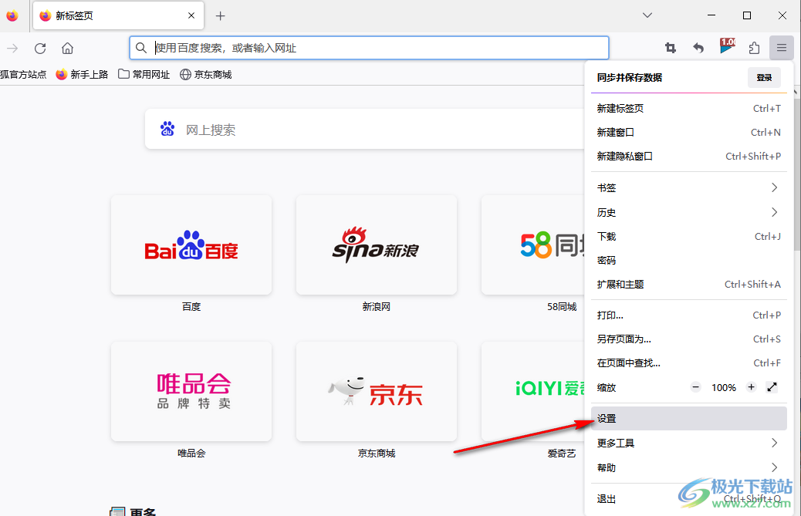801x516 pixels.
Task: Reset zoom via 100% label
Action: click(723, 387)
